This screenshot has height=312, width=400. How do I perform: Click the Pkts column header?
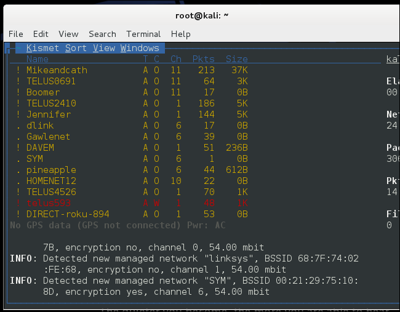pyautogui.click(x=203, y=59)
